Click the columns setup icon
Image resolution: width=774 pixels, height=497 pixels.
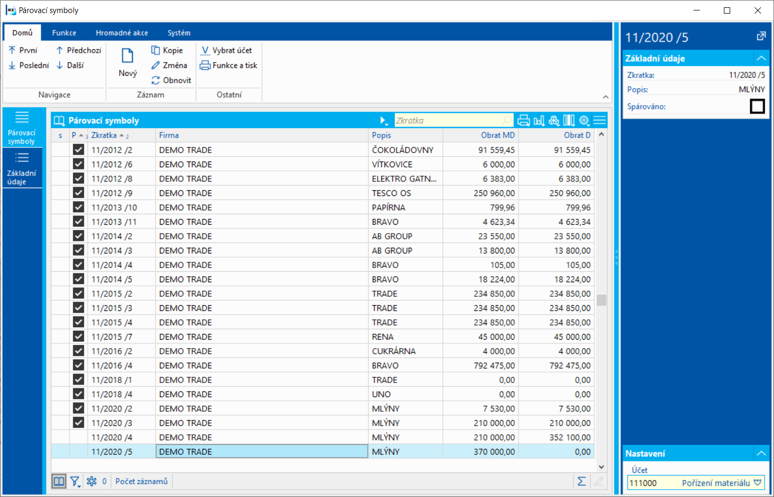coord(569,121)
